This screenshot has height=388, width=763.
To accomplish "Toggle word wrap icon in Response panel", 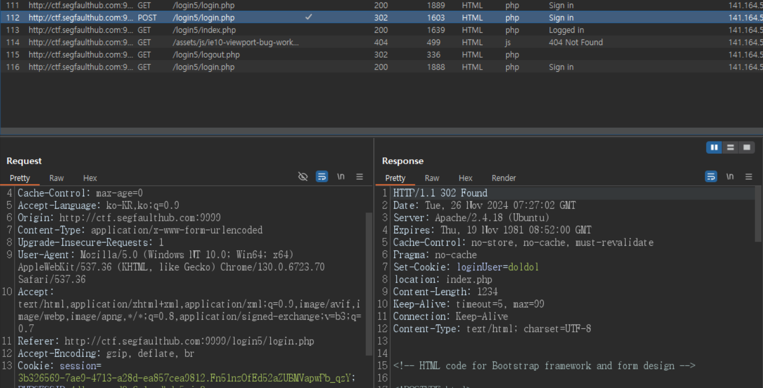I will (711, 177).
